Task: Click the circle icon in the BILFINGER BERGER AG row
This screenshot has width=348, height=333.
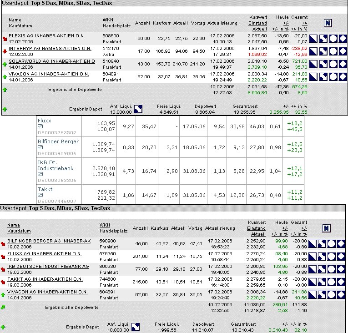Action: tap(331, 244)
